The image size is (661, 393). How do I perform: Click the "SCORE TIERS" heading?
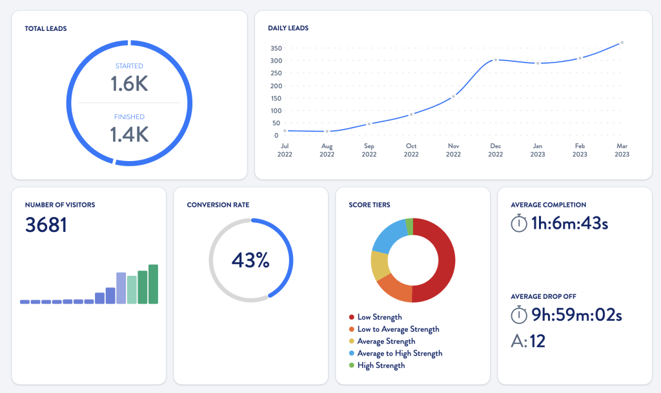[369, 205]
